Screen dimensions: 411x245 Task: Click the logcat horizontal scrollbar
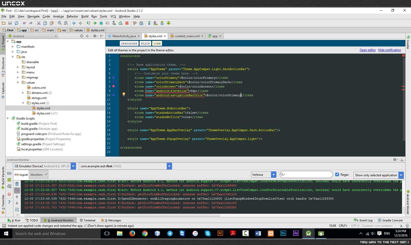coord(122,215)
